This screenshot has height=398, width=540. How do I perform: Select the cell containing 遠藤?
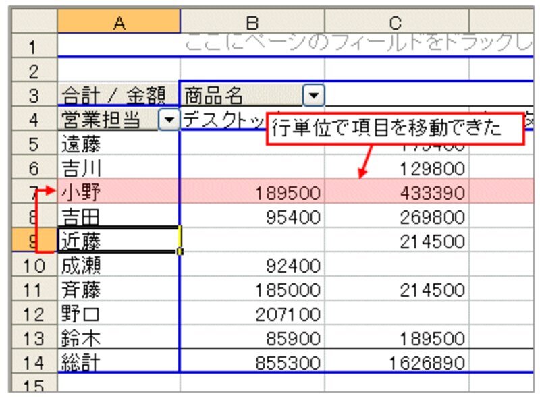(x=119, y=144)
